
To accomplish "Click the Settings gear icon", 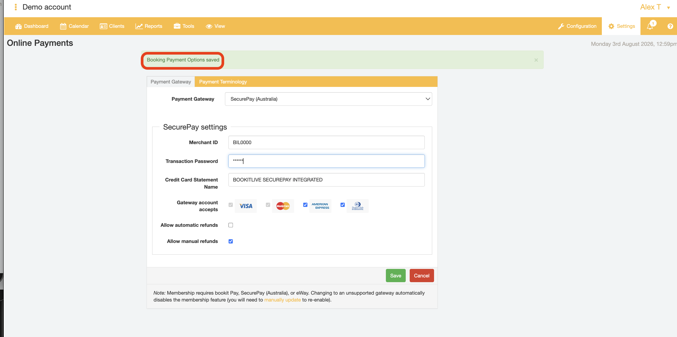I will [611, 26].
